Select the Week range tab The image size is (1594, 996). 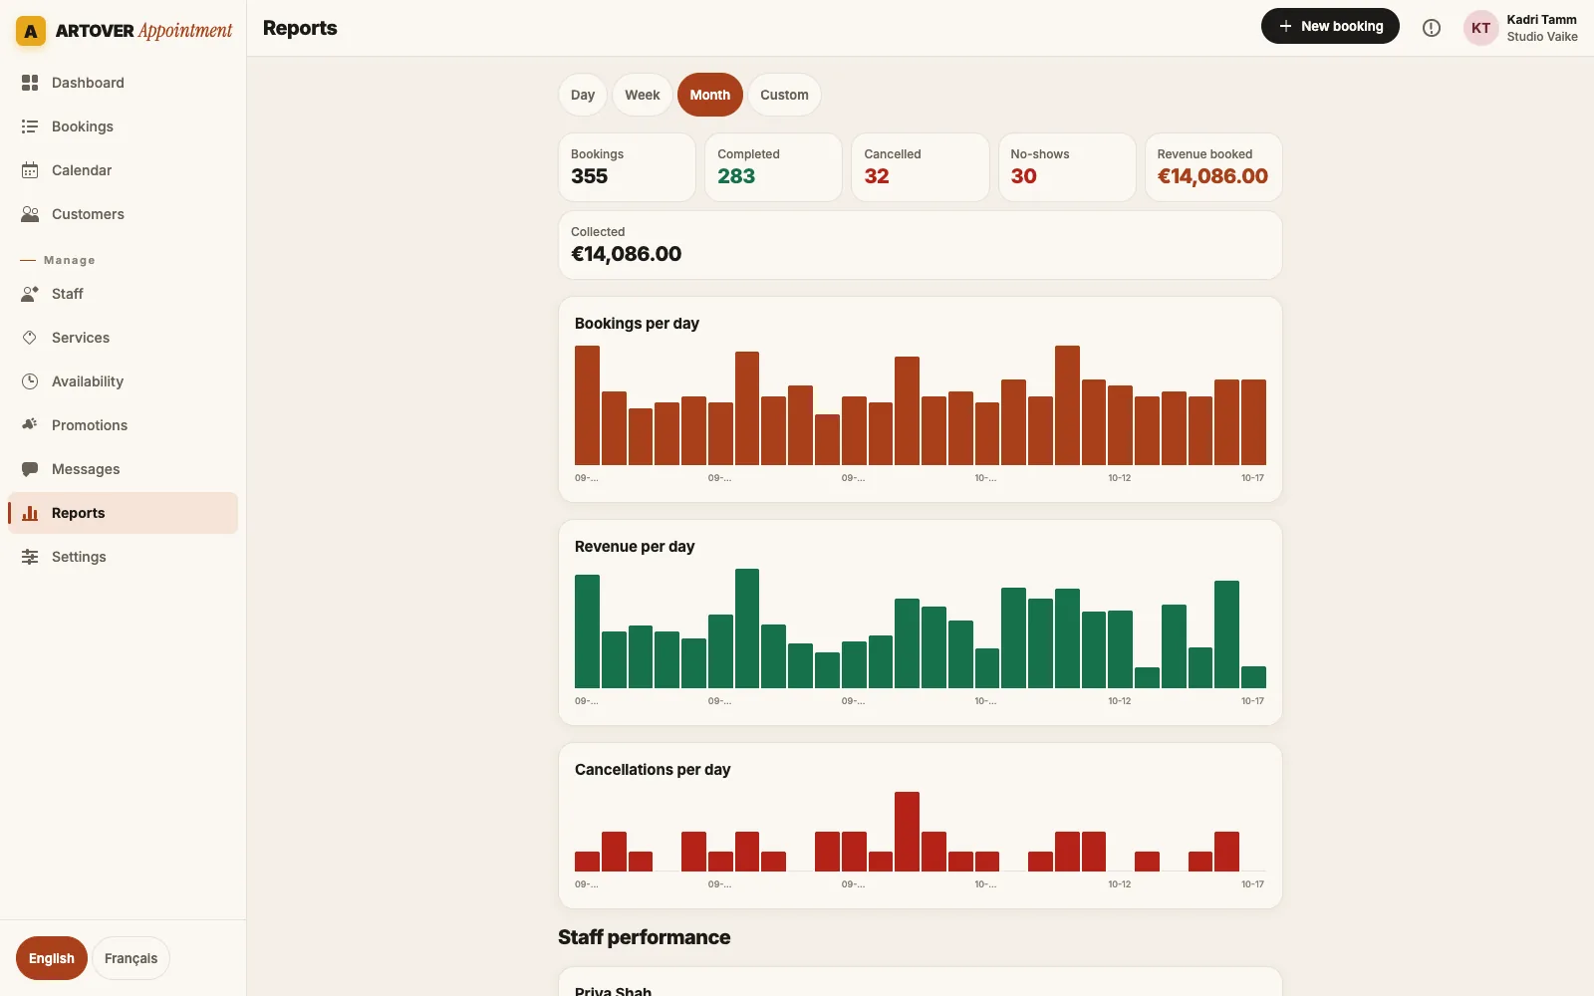(x=643, y=95)
